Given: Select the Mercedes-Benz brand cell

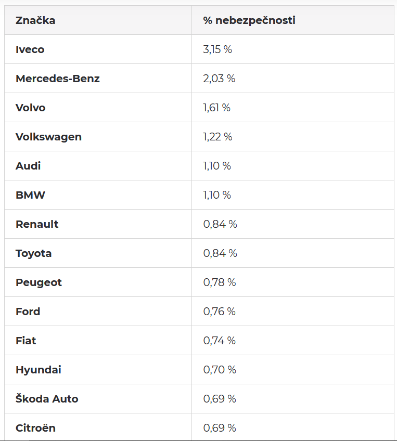Looking at the screenshot, I should tap(58, 79).
